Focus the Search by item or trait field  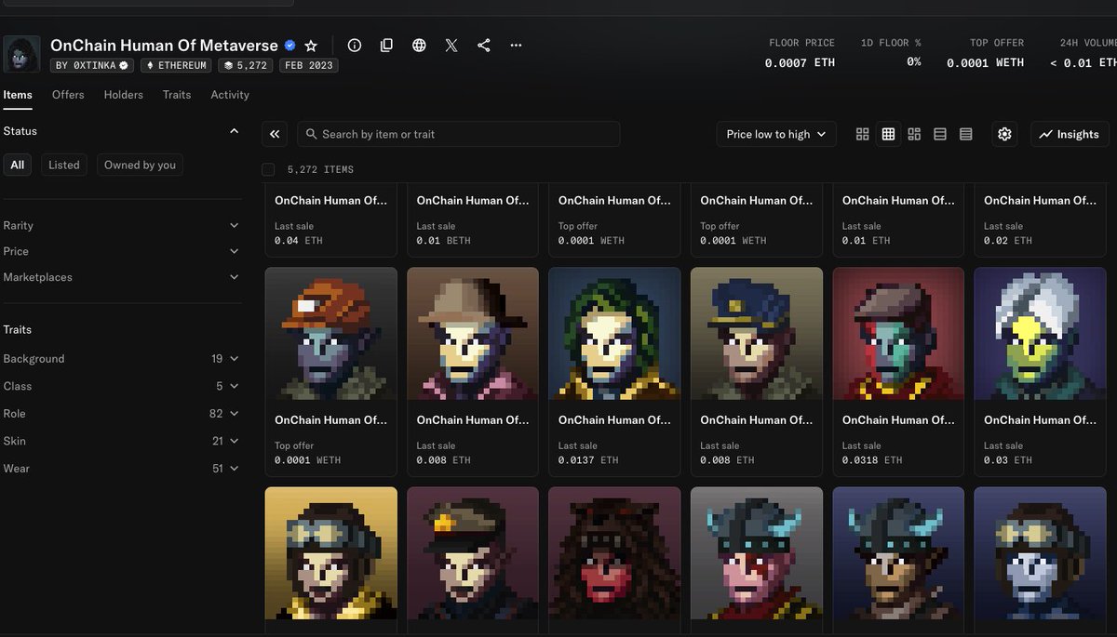[x=459, y=134]
